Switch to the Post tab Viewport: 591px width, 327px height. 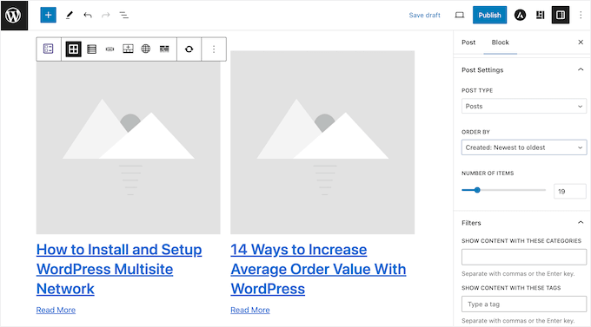click(468, 43)
